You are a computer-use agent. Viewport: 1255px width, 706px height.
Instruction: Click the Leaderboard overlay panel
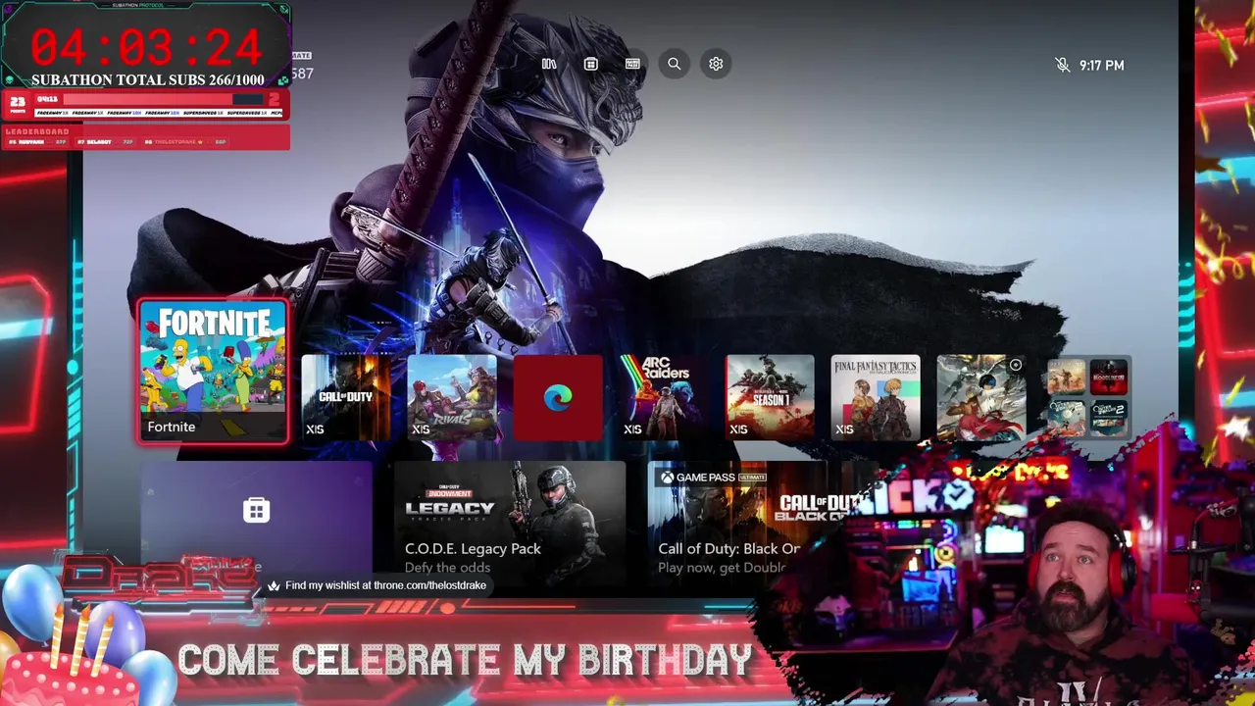(146, 136)
